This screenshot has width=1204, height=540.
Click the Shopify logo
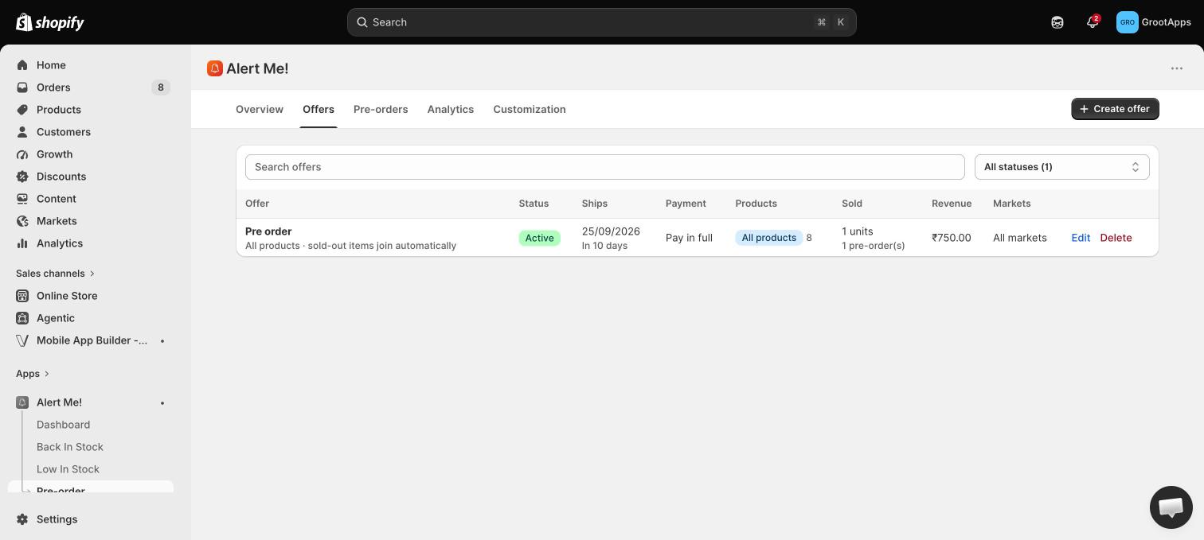(50, 22)
